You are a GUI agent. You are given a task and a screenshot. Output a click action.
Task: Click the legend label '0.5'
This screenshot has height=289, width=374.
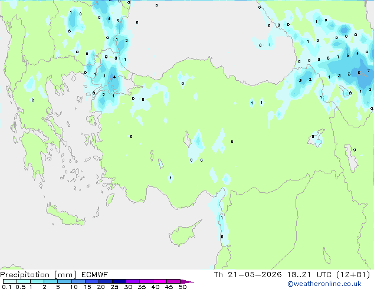pyautogui.click(x=20, y=287)
